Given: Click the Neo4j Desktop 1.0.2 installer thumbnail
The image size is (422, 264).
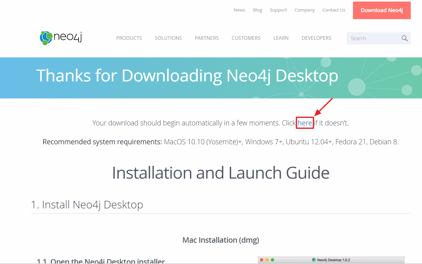Looking at the screenshot, I should 331,260.
